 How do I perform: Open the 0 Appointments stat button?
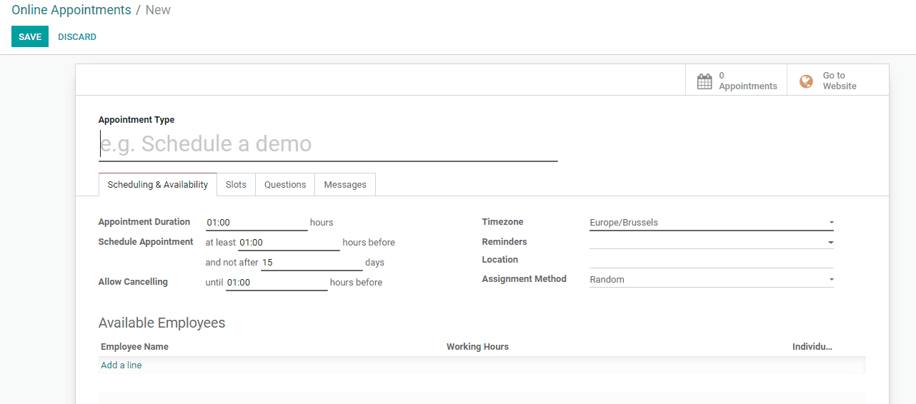pyautogui.click(x=736, y=80)
